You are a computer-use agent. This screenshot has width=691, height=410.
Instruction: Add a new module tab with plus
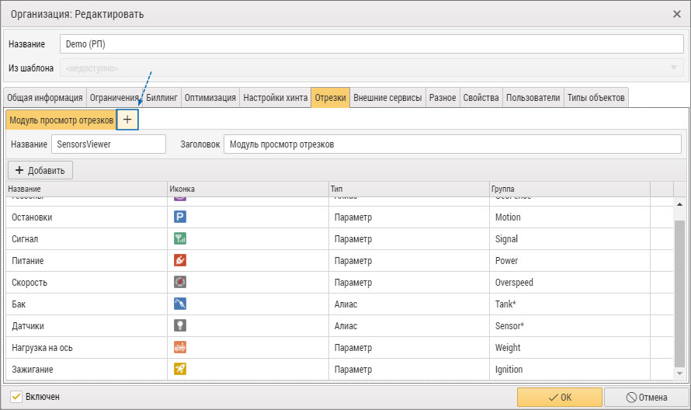[127, 120]
